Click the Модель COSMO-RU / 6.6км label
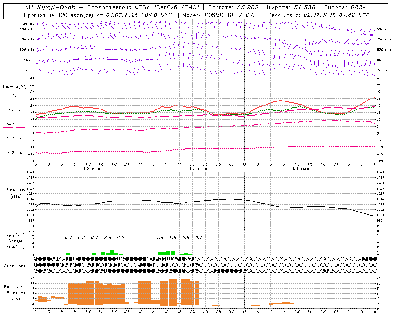 221,15
